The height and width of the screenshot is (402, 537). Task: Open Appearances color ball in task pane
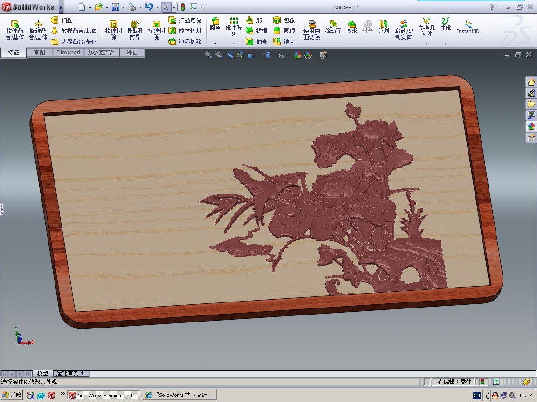[531, 127]
